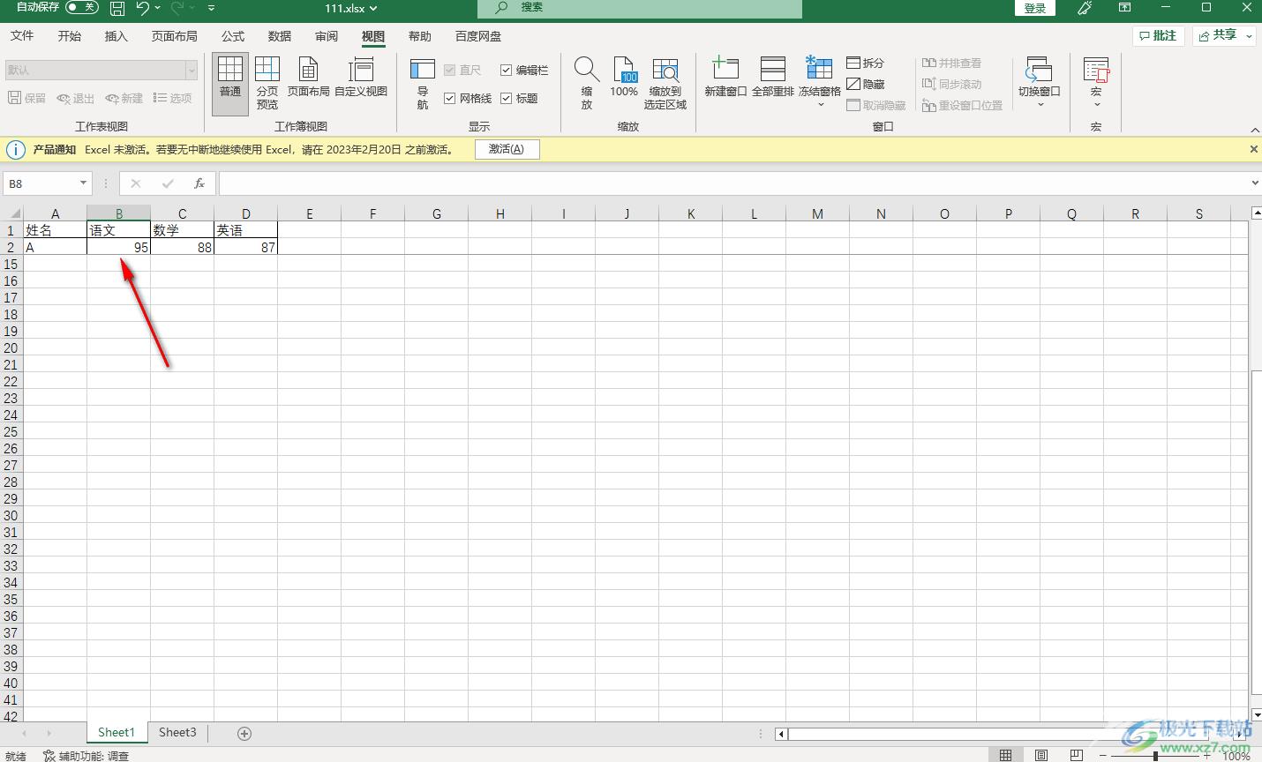This screenshot has height=762, width=1262.
Task: Open Baidu Netdisk (百度网盘) tab
Action: [x=478, y=36]
